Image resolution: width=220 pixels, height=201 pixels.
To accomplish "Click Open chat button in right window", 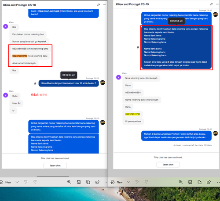I will pyautogui.click(x=168, y=165).
